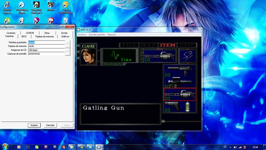Open the volume control in system tray

point(235,147)
